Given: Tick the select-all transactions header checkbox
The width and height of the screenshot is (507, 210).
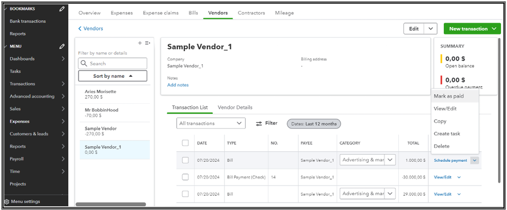Looking at the screenshot, I should (185, 143).
